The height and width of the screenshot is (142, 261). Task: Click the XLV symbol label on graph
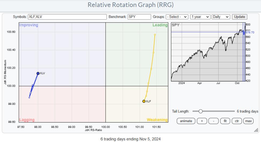[42, 73]
